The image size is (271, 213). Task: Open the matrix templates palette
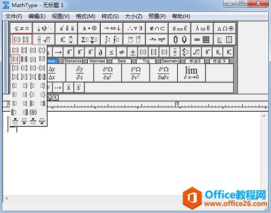coord(202,40)
